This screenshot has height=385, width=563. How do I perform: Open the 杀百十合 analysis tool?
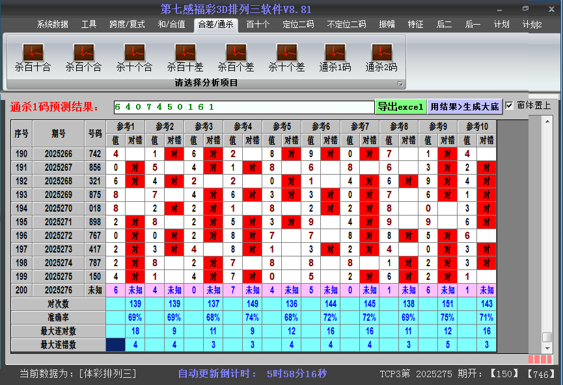pyautogui.click(x=33, y=56)
